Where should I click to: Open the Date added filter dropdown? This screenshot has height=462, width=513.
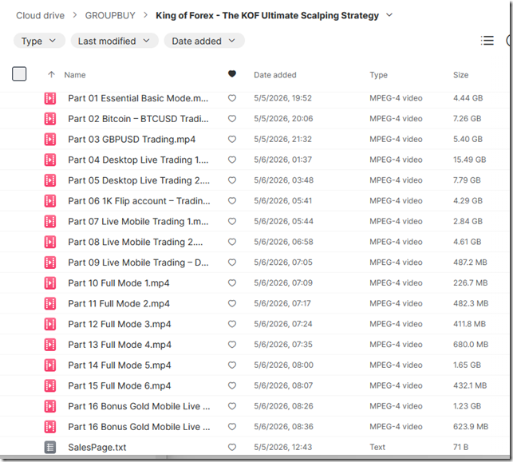[204, 41]
